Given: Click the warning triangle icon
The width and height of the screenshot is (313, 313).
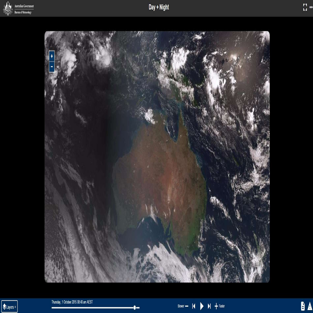Looking at the screenshot, I should click(x=310, y=306).
